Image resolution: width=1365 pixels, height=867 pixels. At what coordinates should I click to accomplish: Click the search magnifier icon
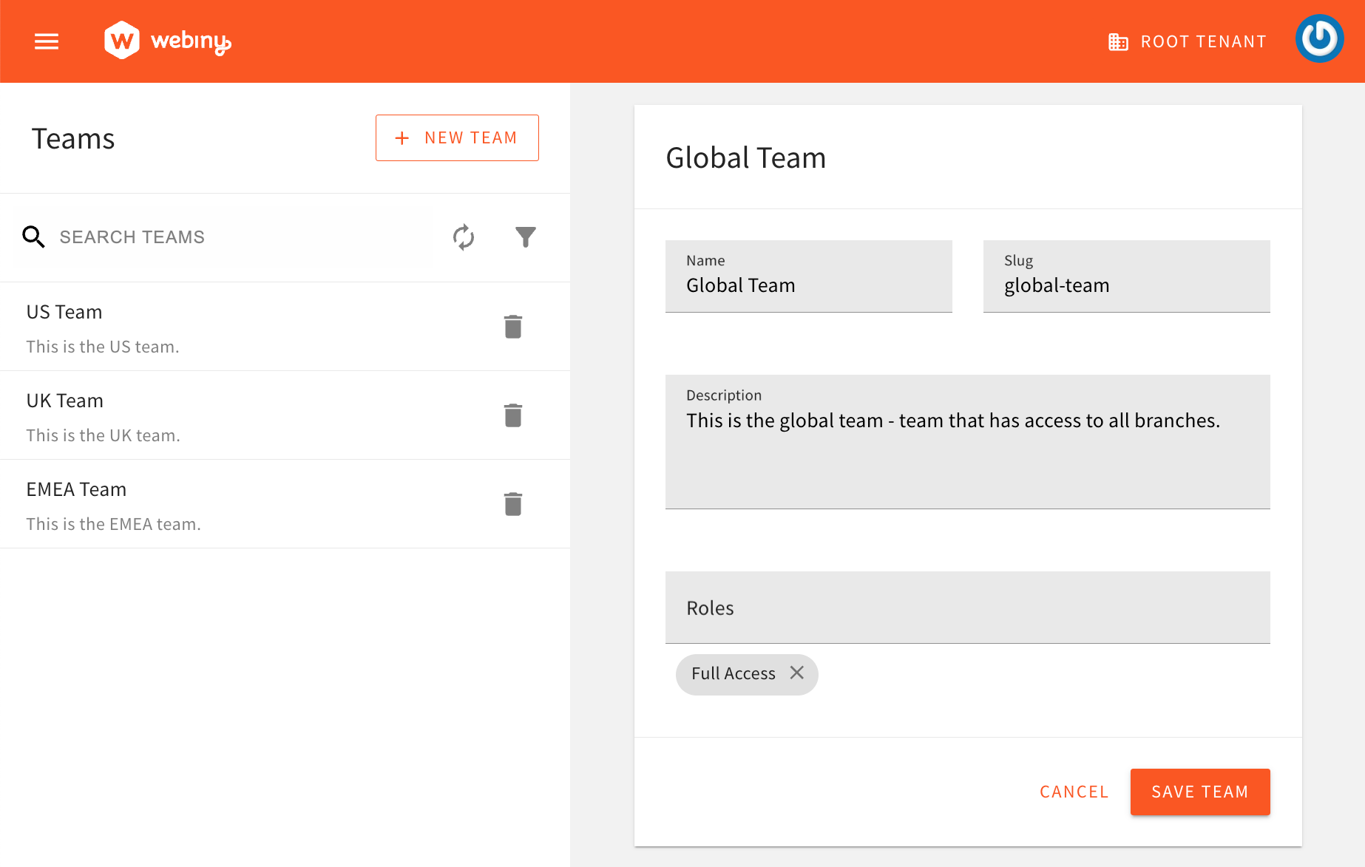[33, 237]
